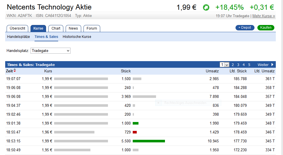Go to page 5 of results

click(249, 65)
